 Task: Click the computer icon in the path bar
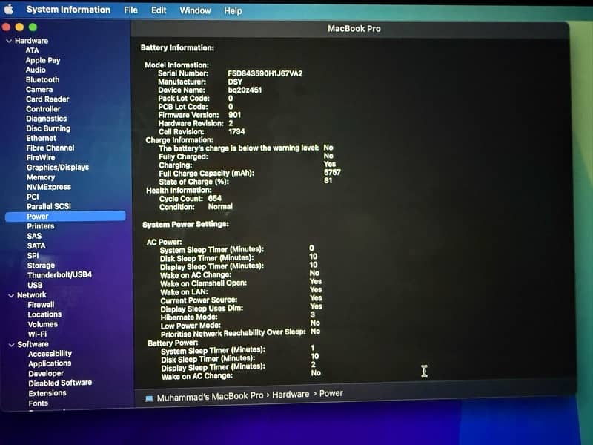(149, 398)
